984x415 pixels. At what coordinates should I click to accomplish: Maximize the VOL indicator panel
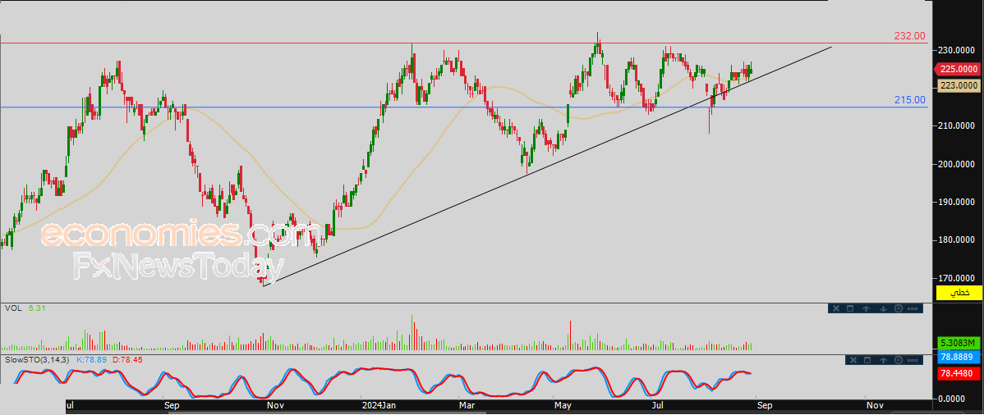pos(850,308)
